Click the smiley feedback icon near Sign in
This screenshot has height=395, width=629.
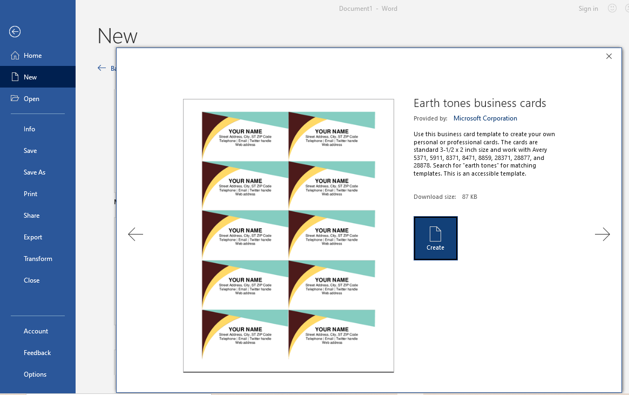[x=612, y=8]
